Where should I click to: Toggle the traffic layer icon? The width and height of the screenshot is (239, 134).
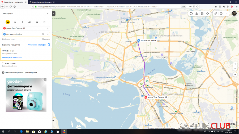click(x=191, y=14)
